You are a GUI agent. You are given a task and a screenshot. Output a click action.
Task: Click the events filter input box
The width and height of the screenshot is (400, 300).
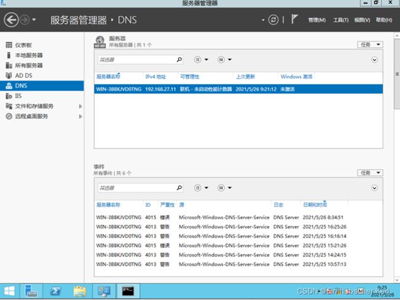(x=137, y=188)
